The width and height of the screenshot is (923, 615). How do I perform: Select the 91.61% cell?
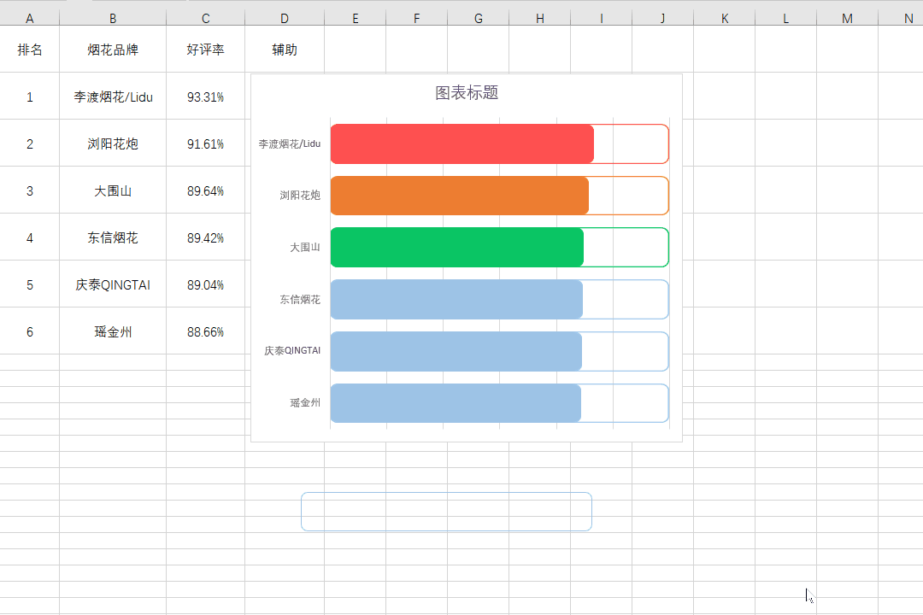pos(205,143)
